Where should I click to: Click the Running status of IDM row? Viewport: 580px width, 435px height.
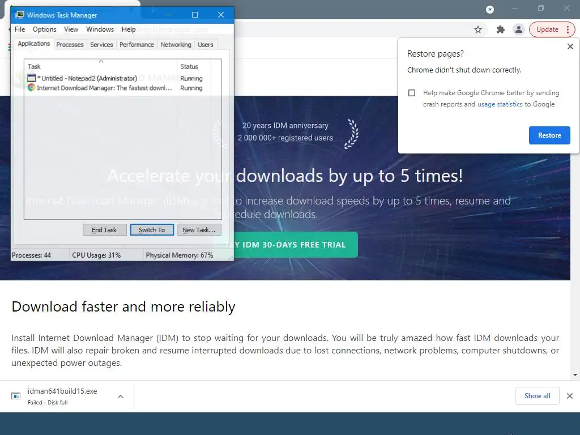(191, 88)
